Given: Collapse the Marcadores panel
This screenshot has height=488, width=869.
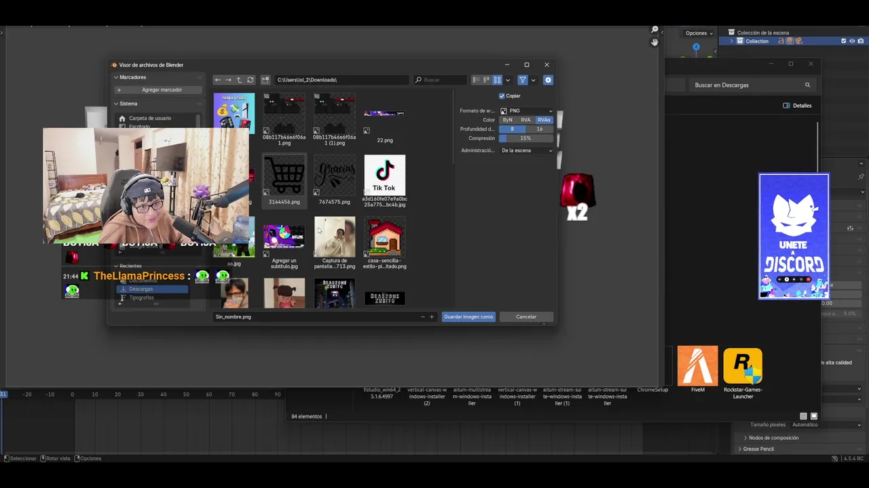Looking at the screenshot, I should (116, 77).
